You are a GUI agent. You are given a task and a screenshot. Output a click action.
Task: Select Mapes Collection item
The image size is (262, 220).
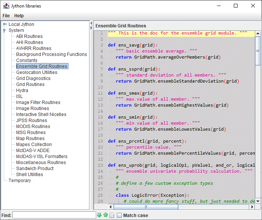point(34,145)
